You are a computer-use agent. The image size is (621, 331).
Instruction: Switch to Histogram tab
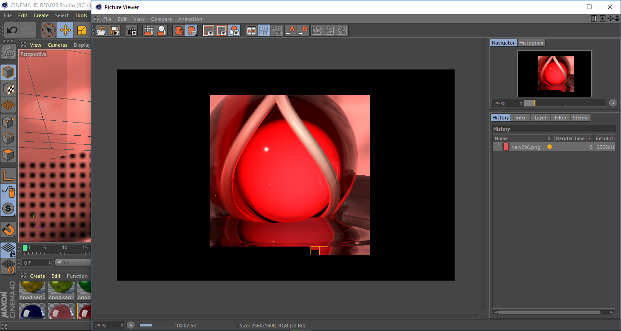point(531,43)
